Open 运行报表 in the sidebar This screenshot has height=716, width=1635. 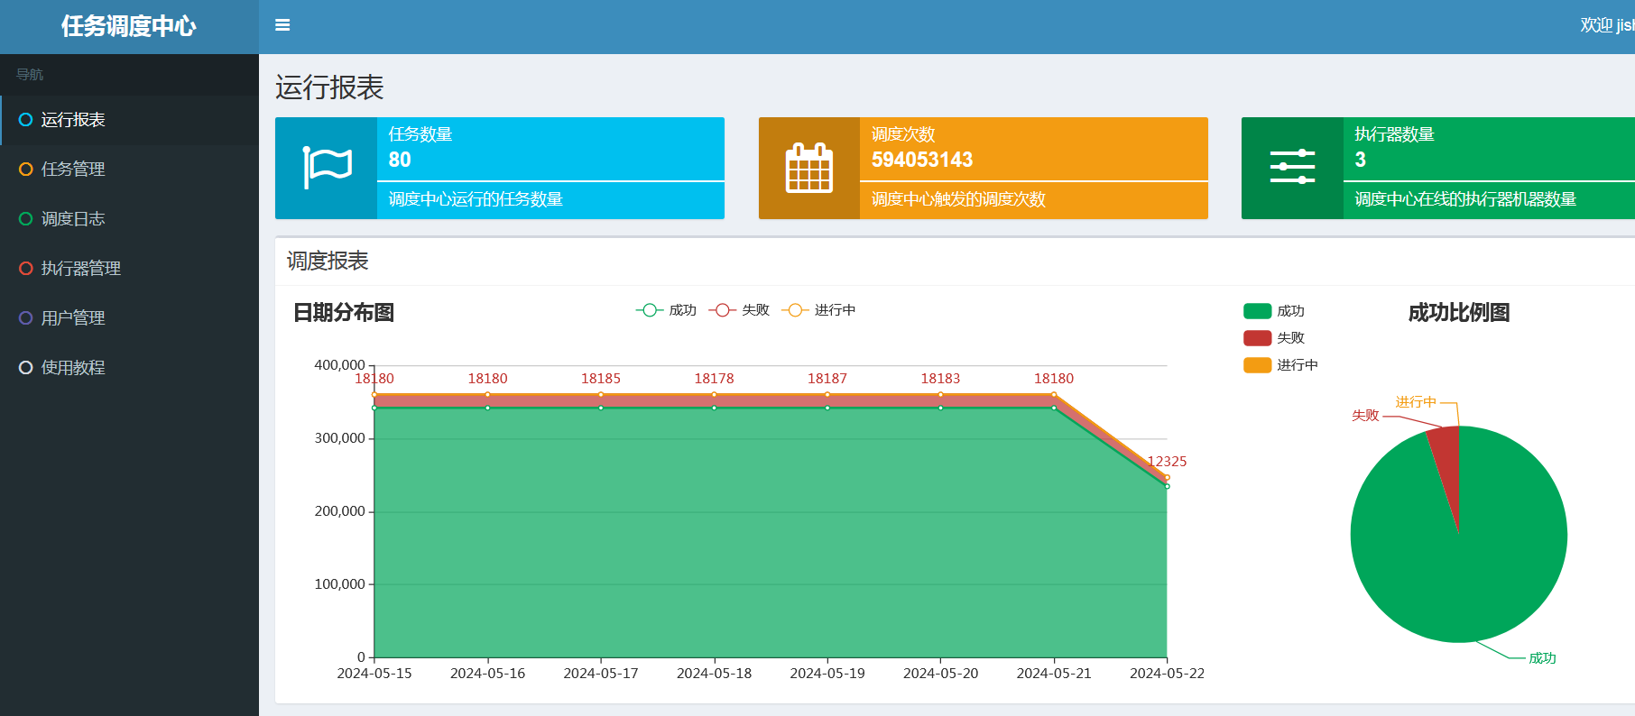coord(129,120)
